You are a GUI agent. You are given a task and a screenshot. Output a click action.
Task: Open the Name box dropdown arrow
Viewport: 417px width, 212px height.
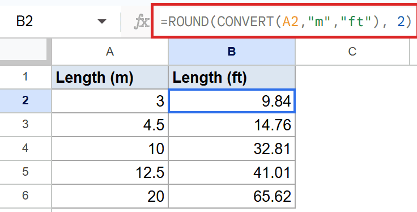102,21
